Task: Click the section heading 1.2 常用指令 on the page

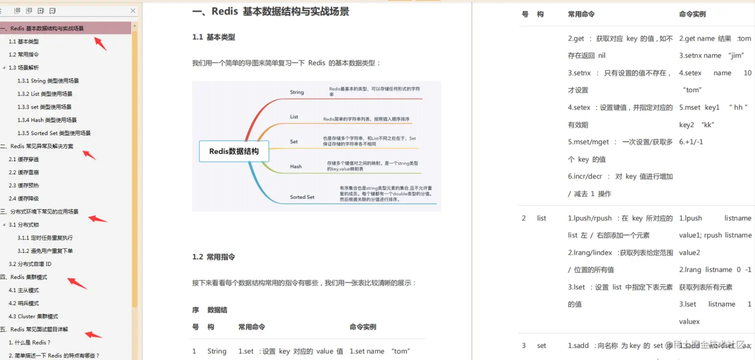Action: [x=214, y=257]
